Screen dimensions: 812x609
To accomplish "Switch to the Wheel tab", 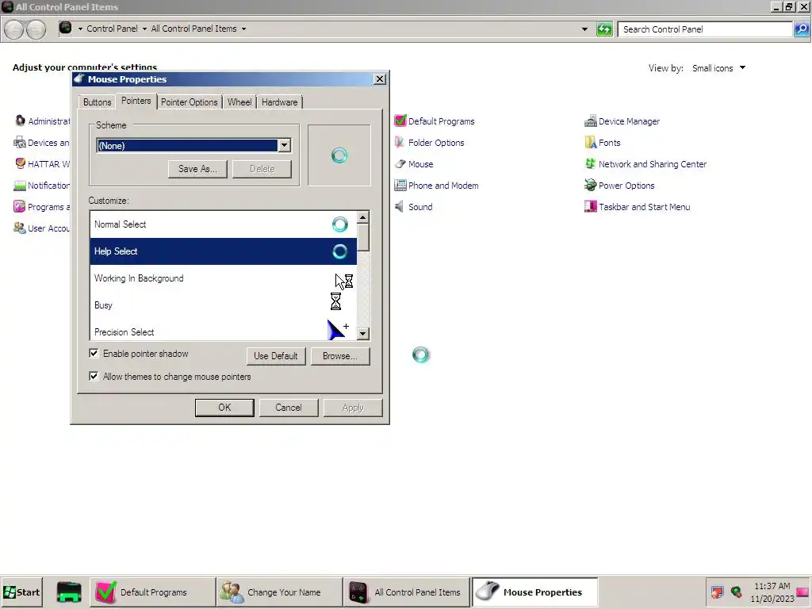I will pos(239,102).
